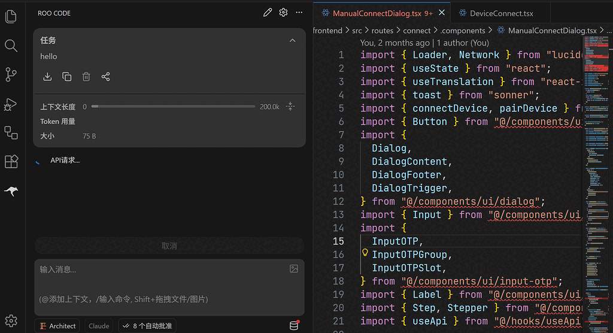Click the '200.0k' context limit value
Image resolution: width=613 pixels, height=333 pixels.
pos(269,107)
